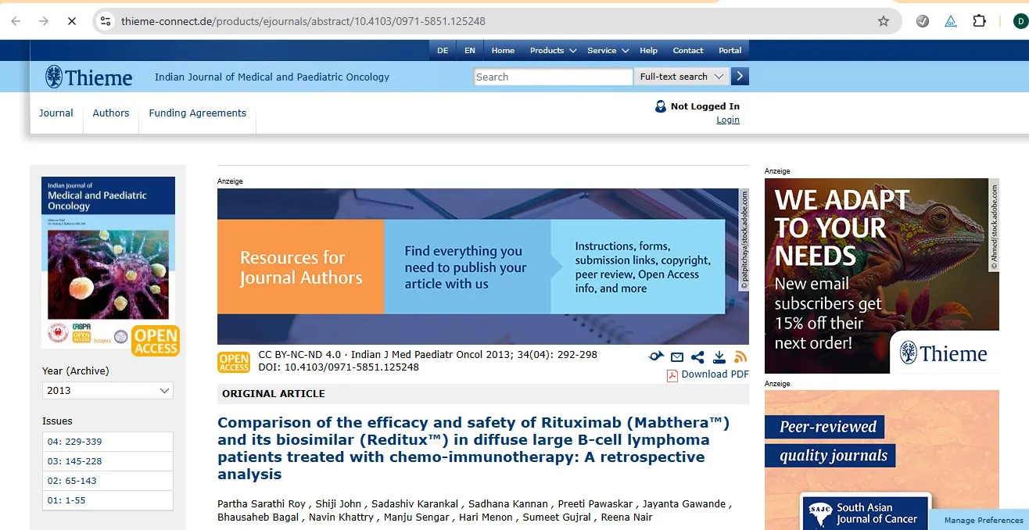Email this article via the envelope icon
This screenshot has width=1029, height=530.
(x=677, y=357)
